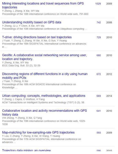The image size is (118, 154).
Task: Select year 2014 of Urban computing entry
Action: [109, 96]
